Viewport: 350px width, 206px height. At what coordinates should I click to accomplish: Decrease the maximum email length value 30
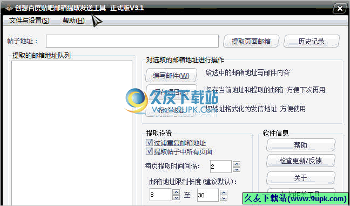coord(224,198)
